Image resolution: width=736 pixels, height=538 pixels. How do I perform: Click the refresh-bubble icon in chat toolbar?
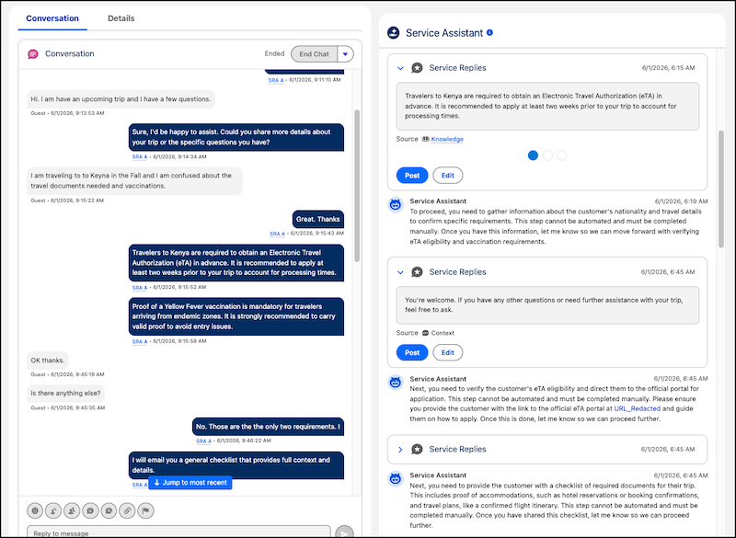pos(109,510)
